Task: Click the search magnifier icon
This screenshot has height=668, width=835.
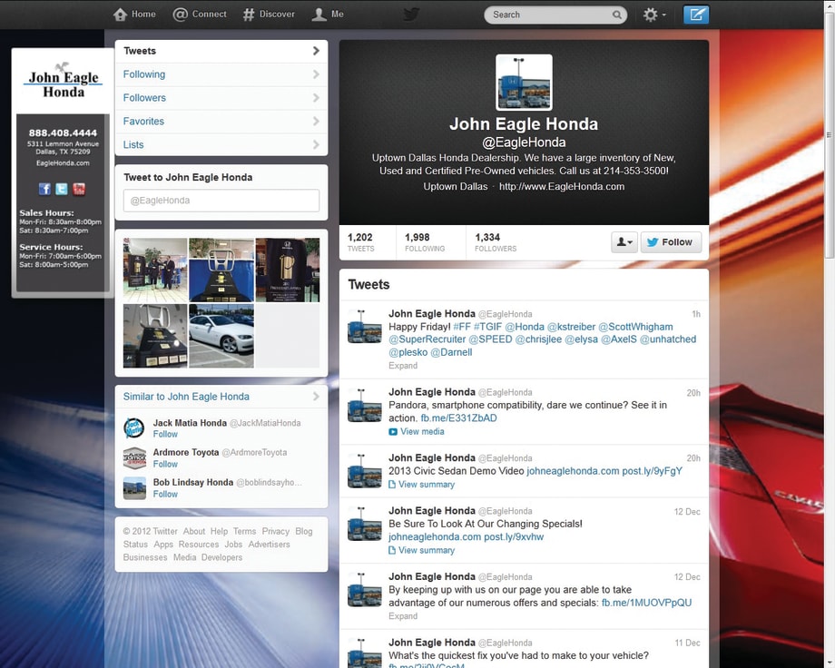Action: coord(617,15)
